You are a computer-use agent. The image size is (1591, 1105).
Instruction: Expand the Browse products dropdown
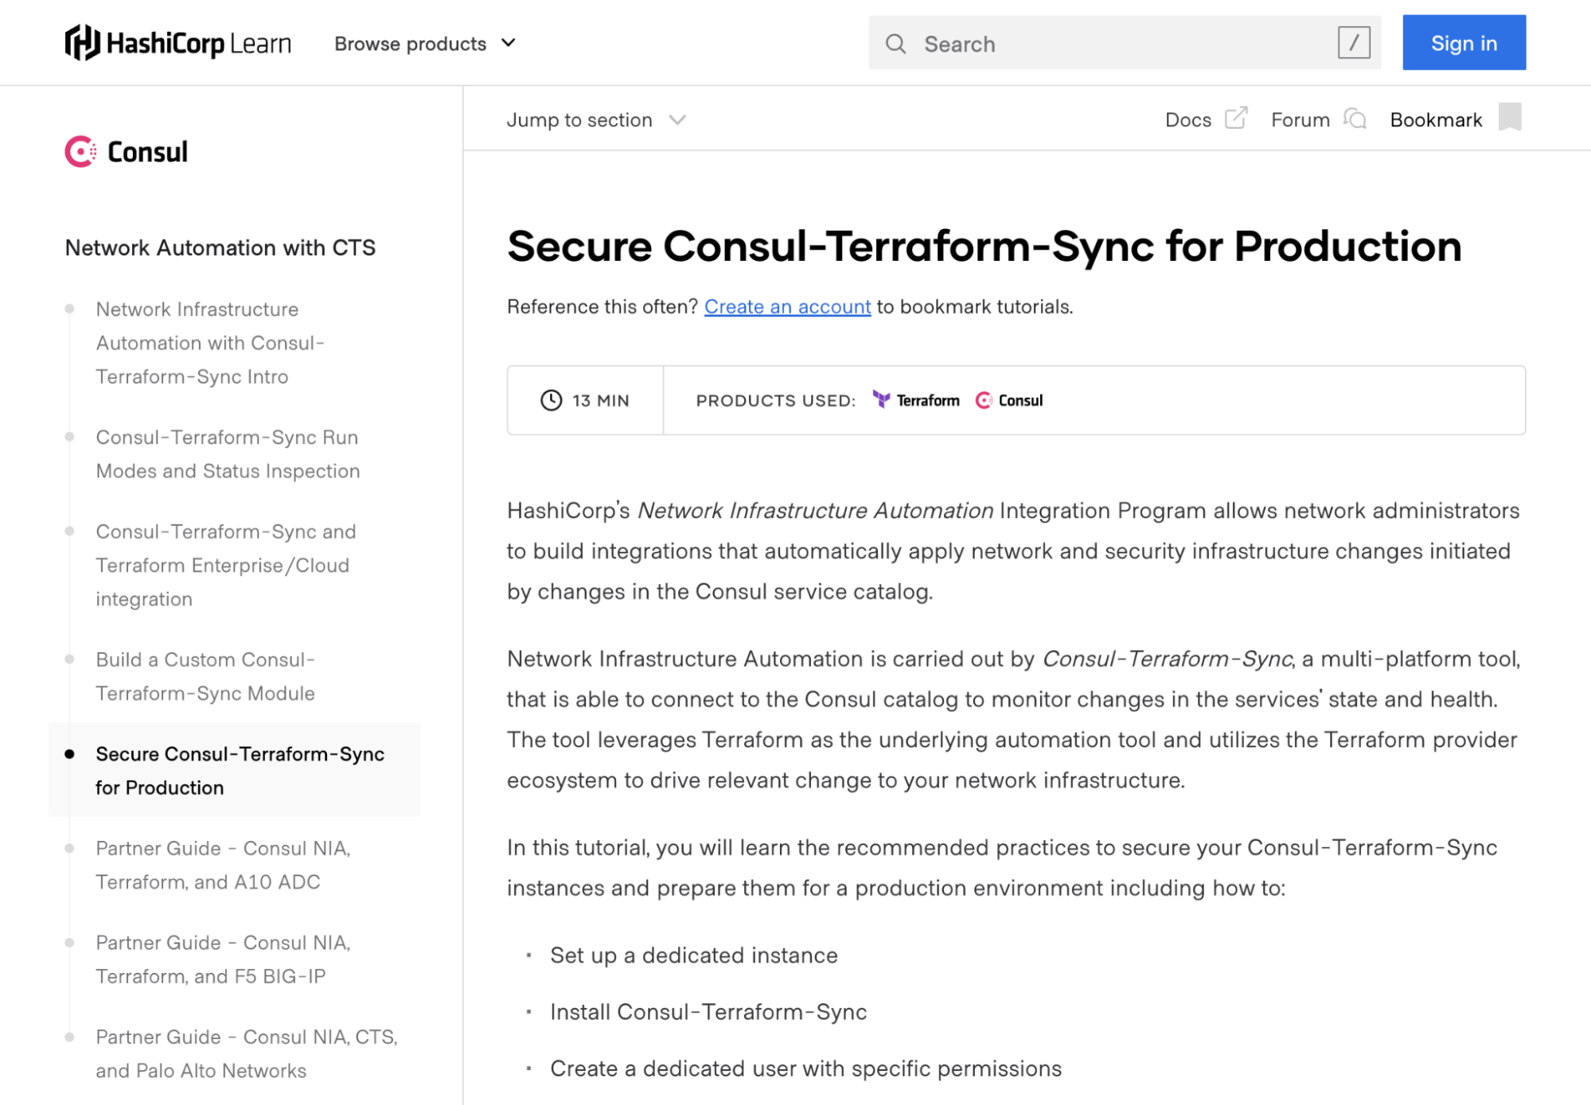(x=411, y=44)
